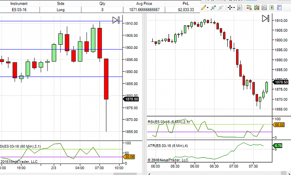Click the 1878.50 price marker on left chart
This screenshot has width=291, height=175.
pyautogui.click(x=131, y=99)
